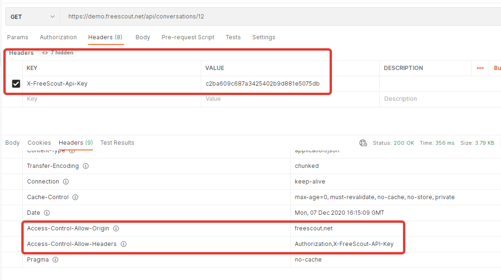Click the Transfer-Encoding header name

[53, 166]
